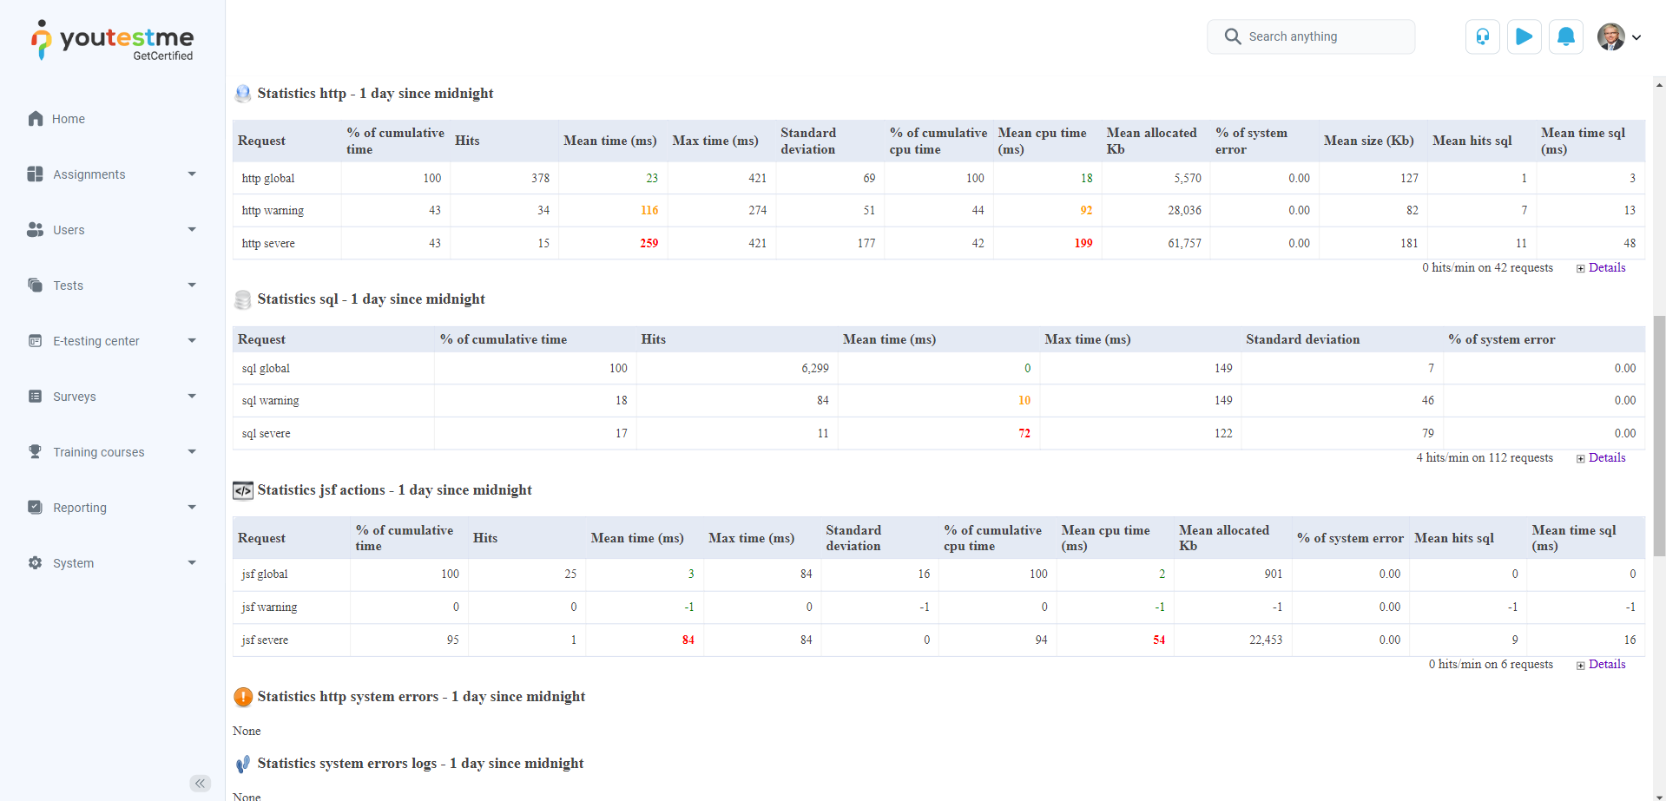Open the profile dropdown arrow
Image resolution: width=1666 pixels, height=801 pixels.
point(1636,37)
